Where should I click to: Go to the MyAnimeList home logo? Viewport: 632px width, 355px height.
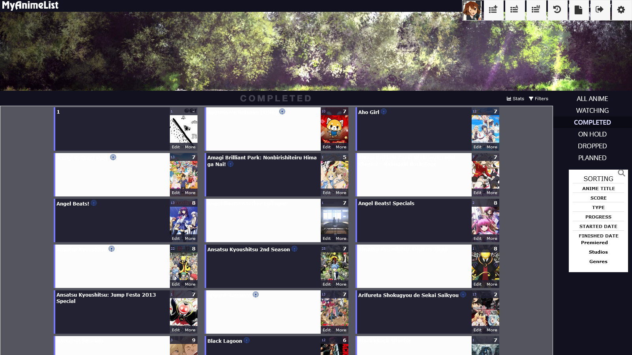coord(30,6)
